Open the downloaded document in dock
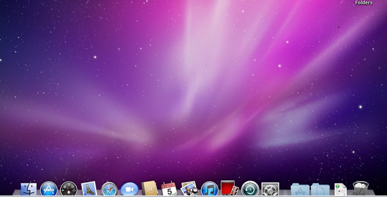This screenshot has width=387, height=197. click(340, 189)
